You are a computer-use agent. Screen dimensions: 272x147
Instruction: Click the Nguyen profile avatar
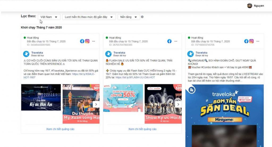(250, 6)
